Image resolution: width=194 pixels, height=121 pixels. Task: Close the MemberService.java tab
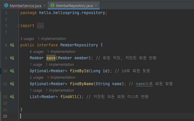(44, 5)
